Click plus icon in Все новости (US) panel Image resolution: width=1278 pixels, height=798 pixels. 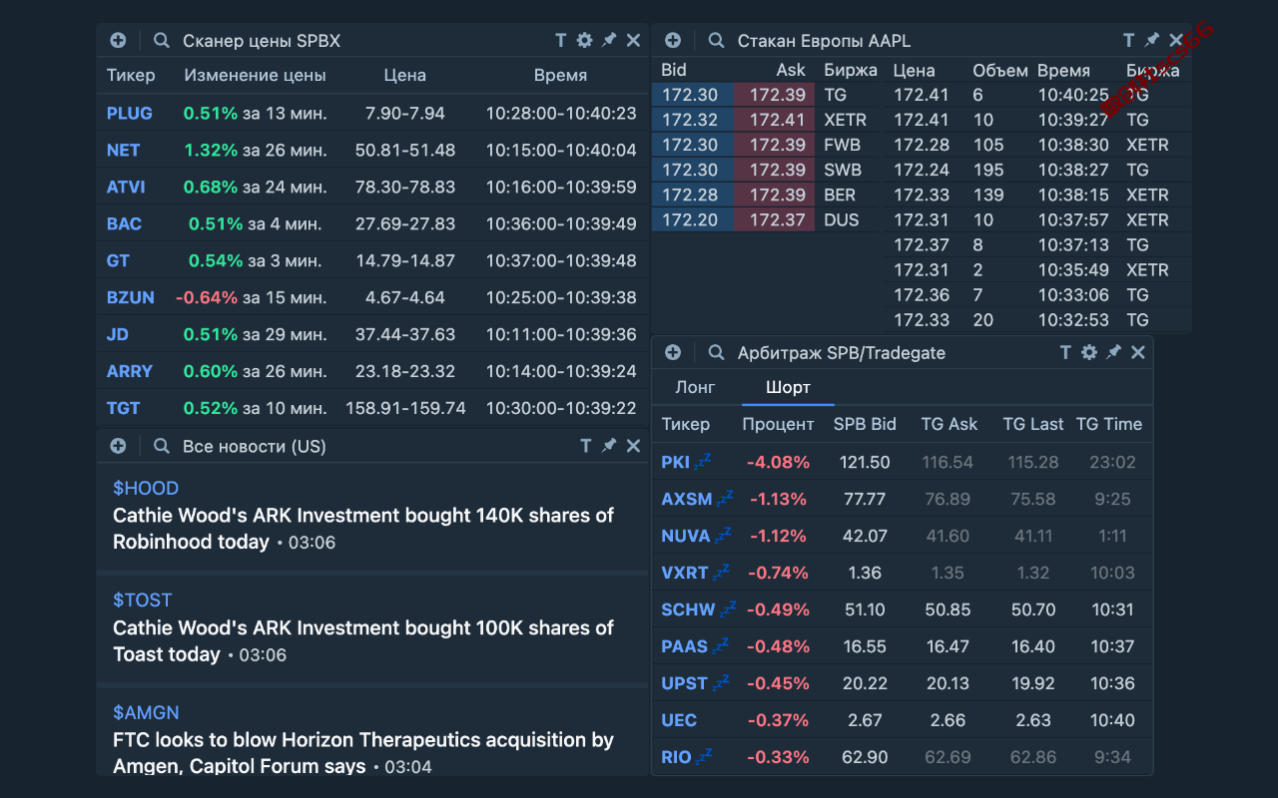point(118,446)
